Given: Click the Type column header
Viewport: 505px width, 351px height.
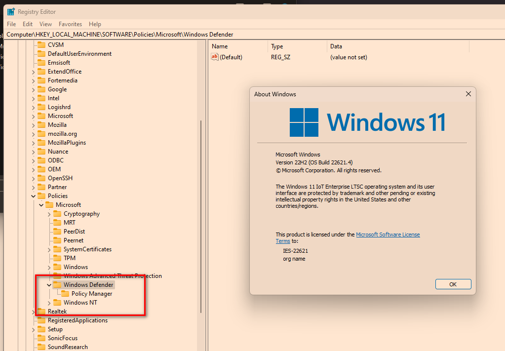Looking at the screenshot, I should tap(297, 46).
